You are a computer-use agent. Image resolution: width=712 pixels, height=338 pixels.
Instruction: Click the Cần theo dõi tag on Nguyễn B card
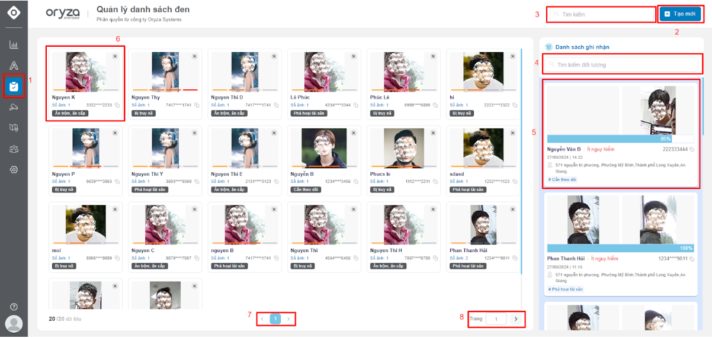pyautogui.click(x=305, y=189)
